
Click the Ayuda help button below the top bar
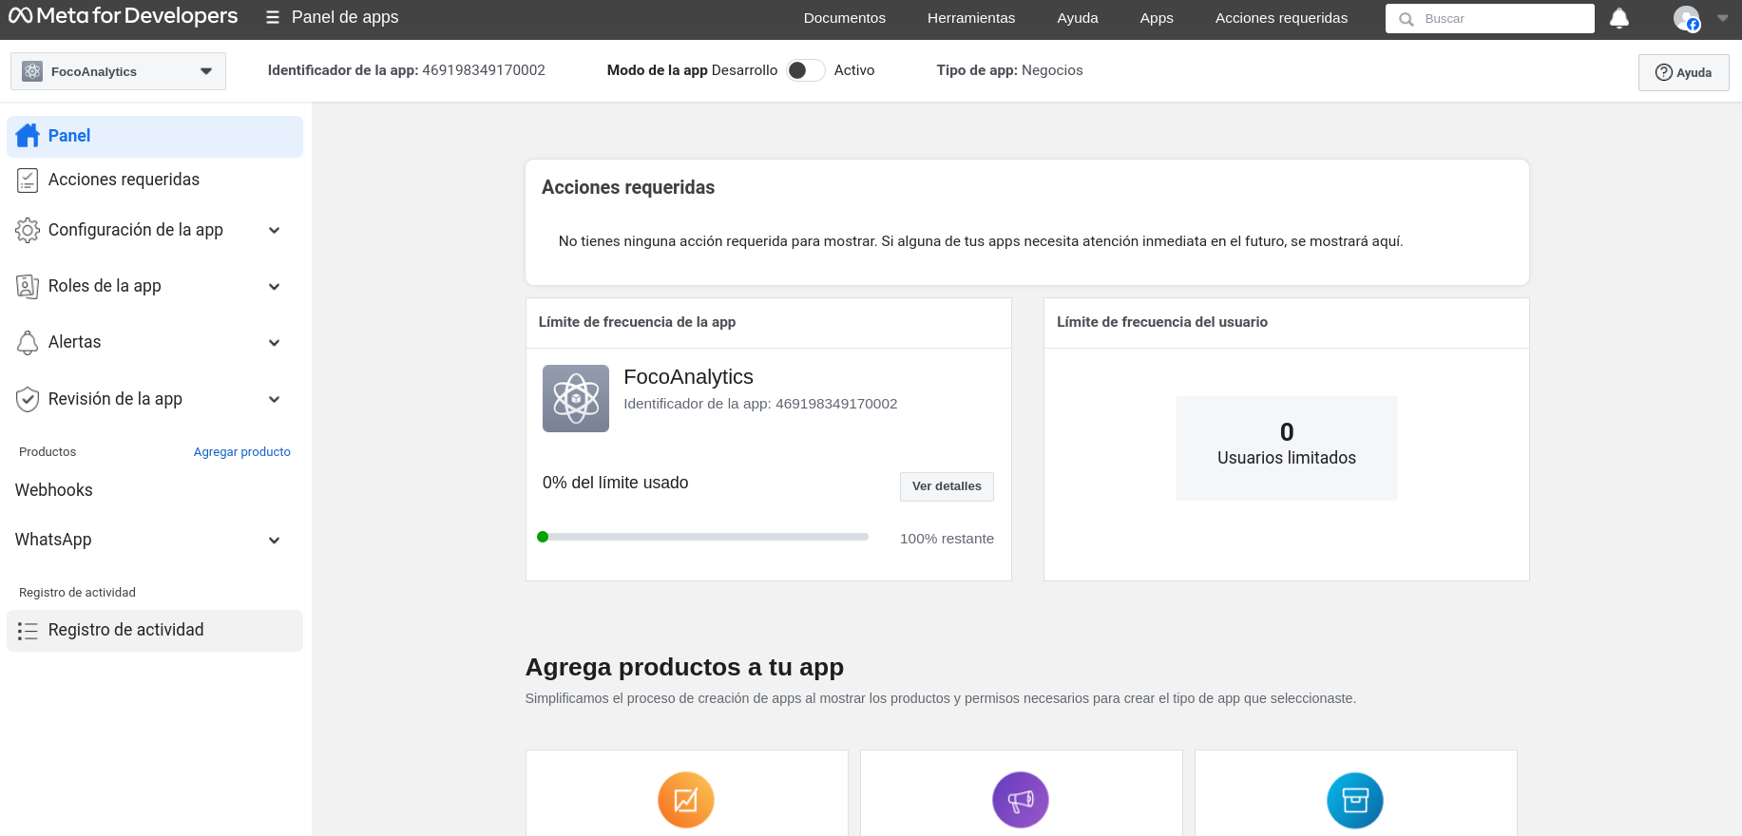1683,72
